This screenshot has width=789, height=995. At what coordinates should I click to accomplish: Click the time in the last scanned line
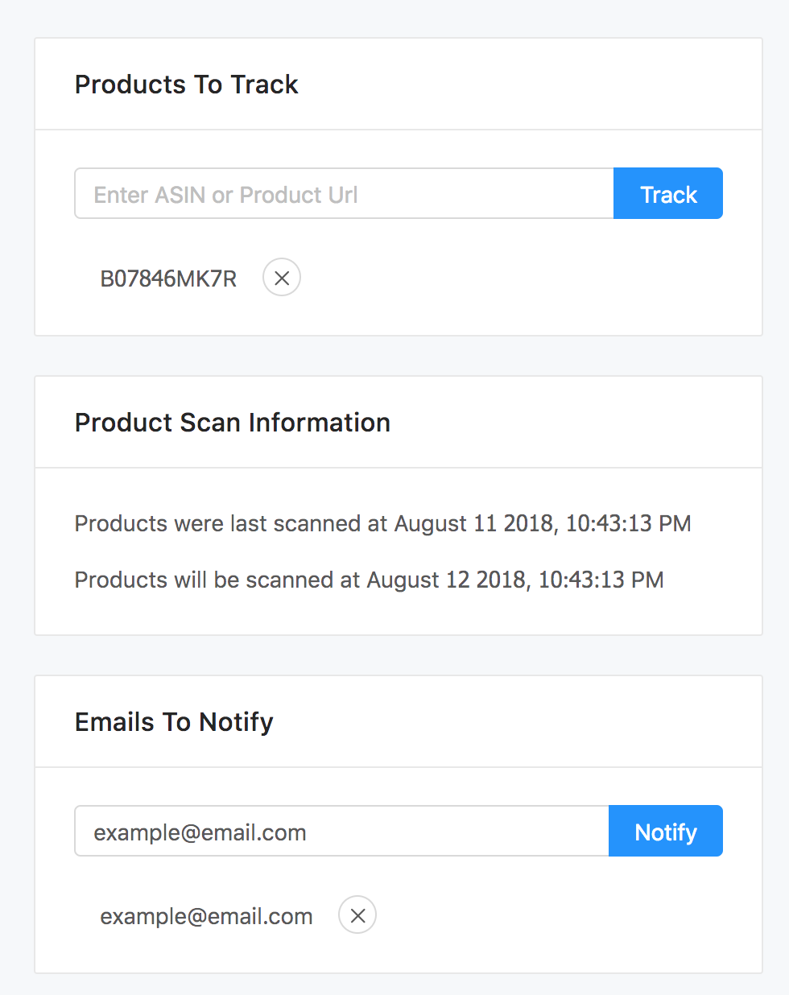(x=629, y=523)
